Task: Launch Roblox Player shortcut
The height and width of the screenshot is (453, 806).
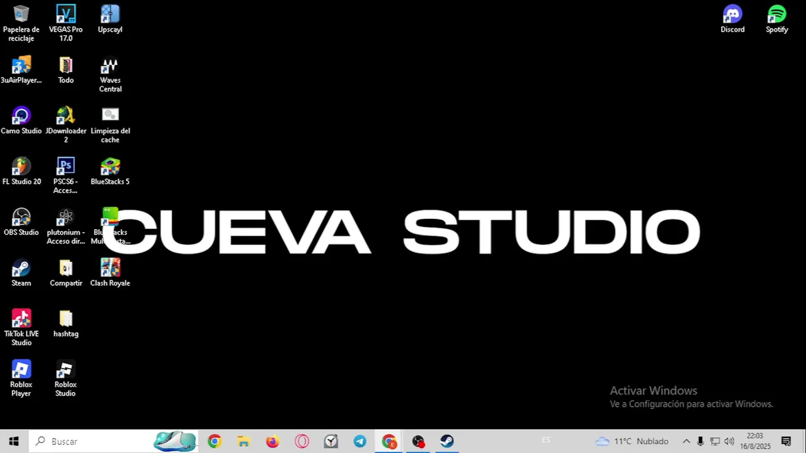Action: pyautogui.click(x=21, y=378)
